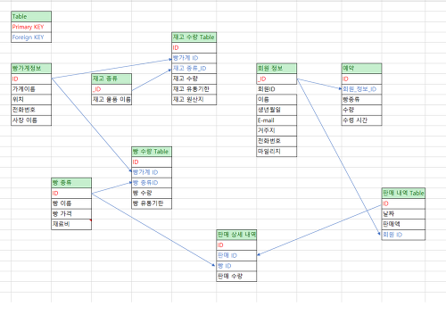Select the '수령 시간' cell

pyautogui.click(x=361, y=120)
